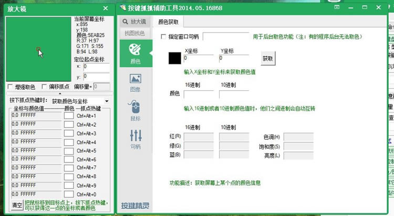Click the 获取 button
Viewport: 394px width, 216px height.
267,58
